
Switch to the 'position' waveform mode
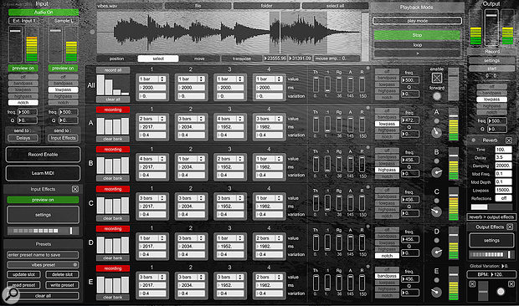click(x=116, y=59)
